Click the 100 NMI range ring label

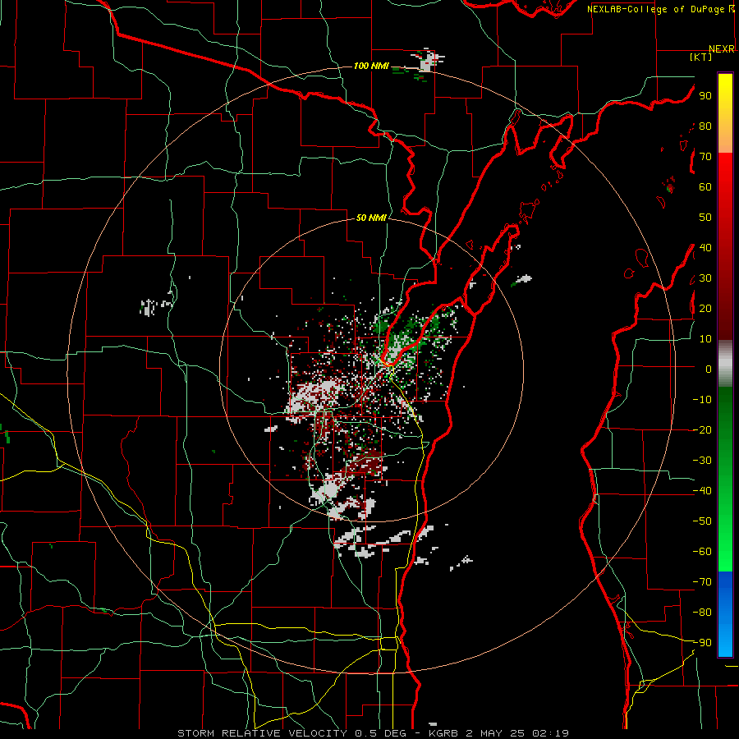[371, 66]
